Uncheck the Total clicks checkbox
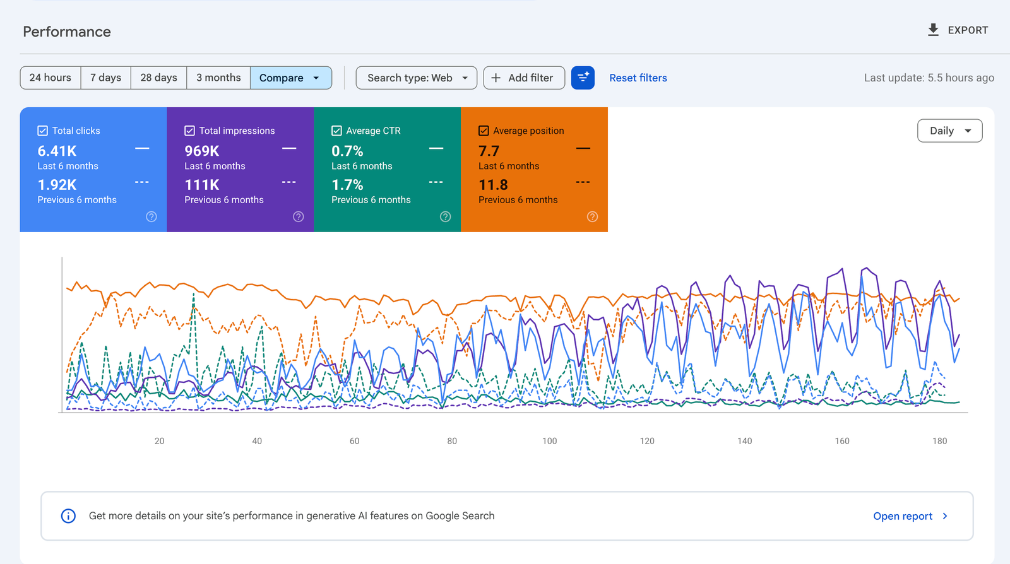The image size is (1010, 564). [43, 131]
